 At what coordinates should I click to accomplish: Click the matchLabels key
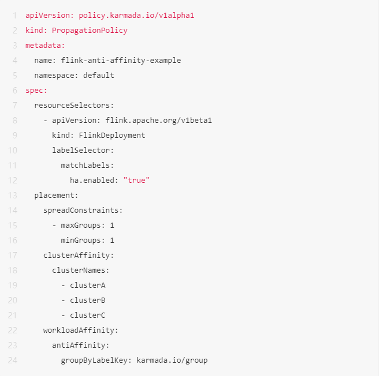(x=87, y=165)
